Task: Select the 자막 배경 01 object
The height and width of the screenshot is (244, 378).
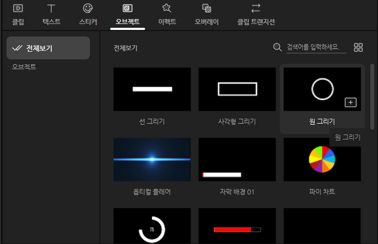Action: pos(237,159)
